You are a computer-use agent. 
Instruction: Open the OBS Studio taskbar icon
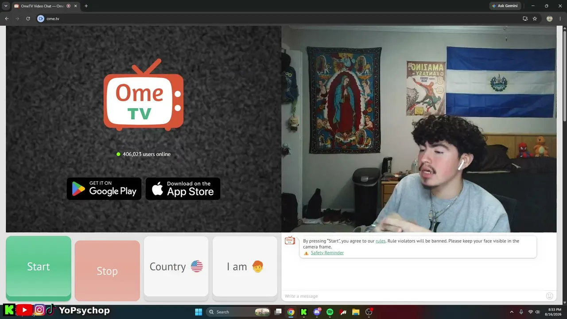[369, 312]
